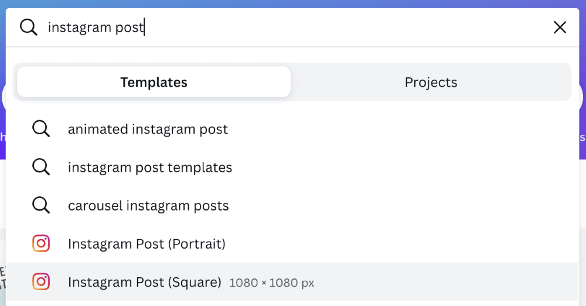Click magnifier icon beside 'carousel instagram posts'
This screenshot has width=586, height=306.
(41, 205)
